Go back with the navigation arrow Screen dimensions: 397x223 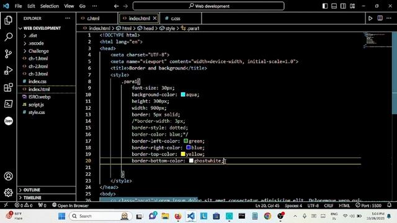click(116, 6)
